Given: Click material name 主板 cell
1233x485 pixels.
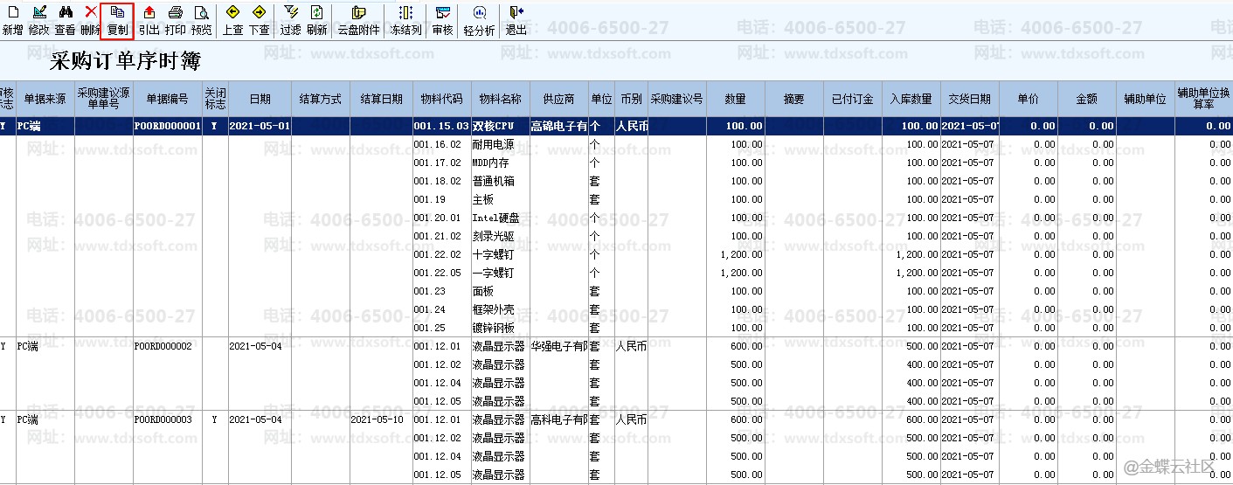Looking at the screenshot, I should (500, 199).
